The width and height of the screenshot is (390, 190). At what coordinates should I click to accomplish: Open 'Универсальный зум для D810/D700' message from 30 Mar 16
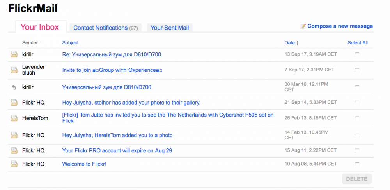[x=107, y=87]
